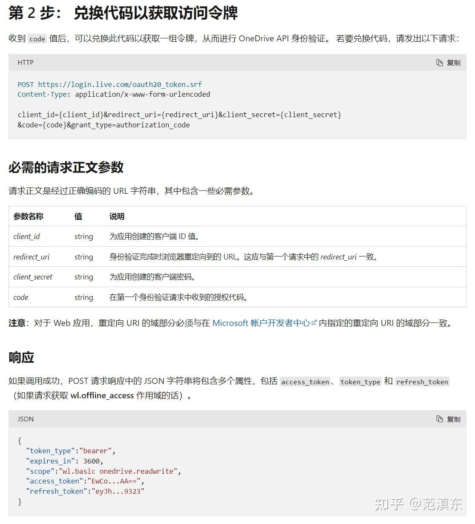The image size is (475, 524).
Task: Click the refresh_token inline code badge
Action: [x=422, y=382]
